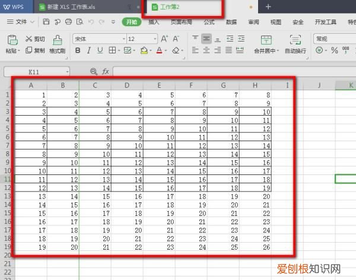Open the number format dropdown (常规)
Screen dimensions: 356x280
pos(335,39)
